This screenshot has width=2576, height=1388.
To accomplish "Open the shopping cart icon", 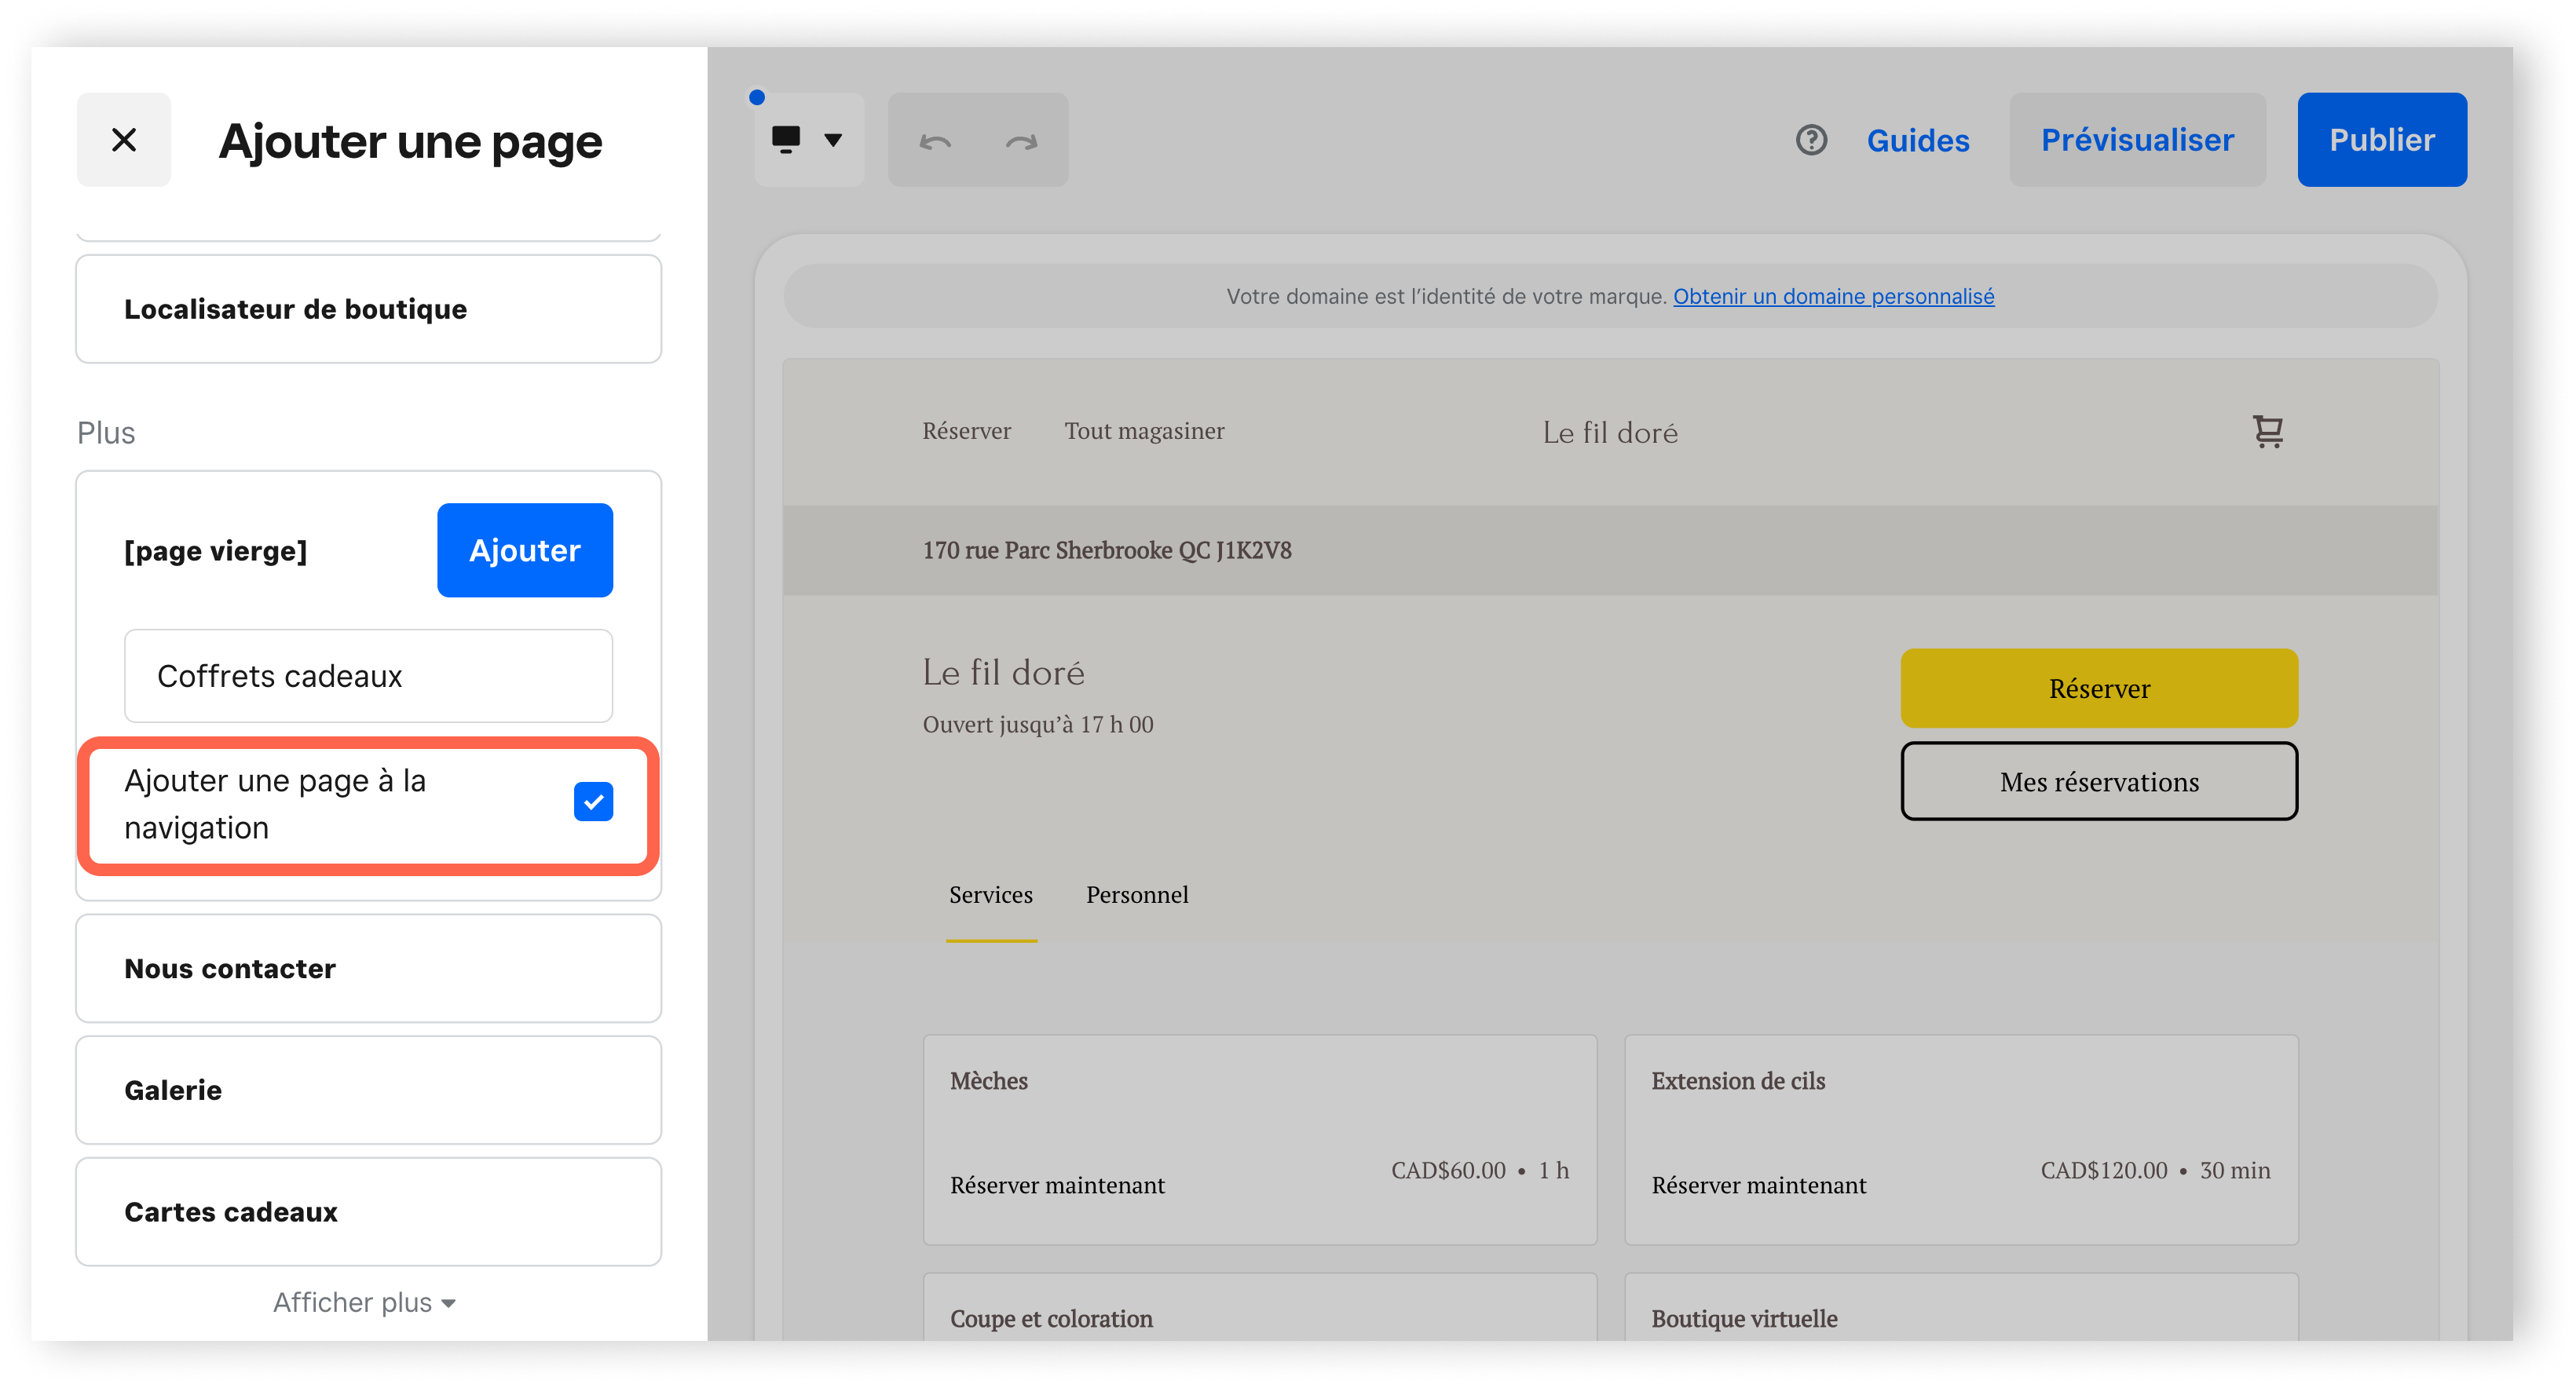I will [2267, 432].
